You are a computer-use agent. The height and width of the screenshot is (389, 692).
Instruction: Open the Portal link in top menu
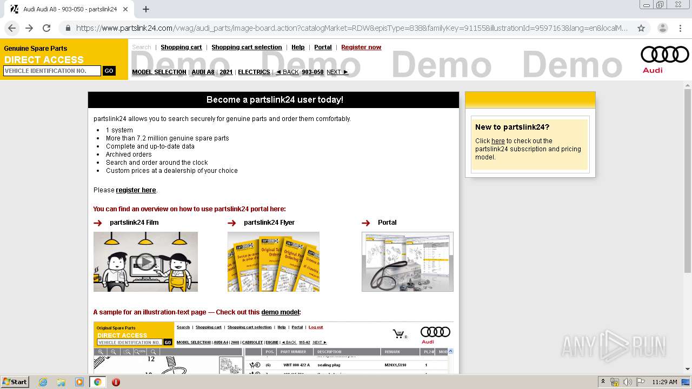(x=323, y=47)
